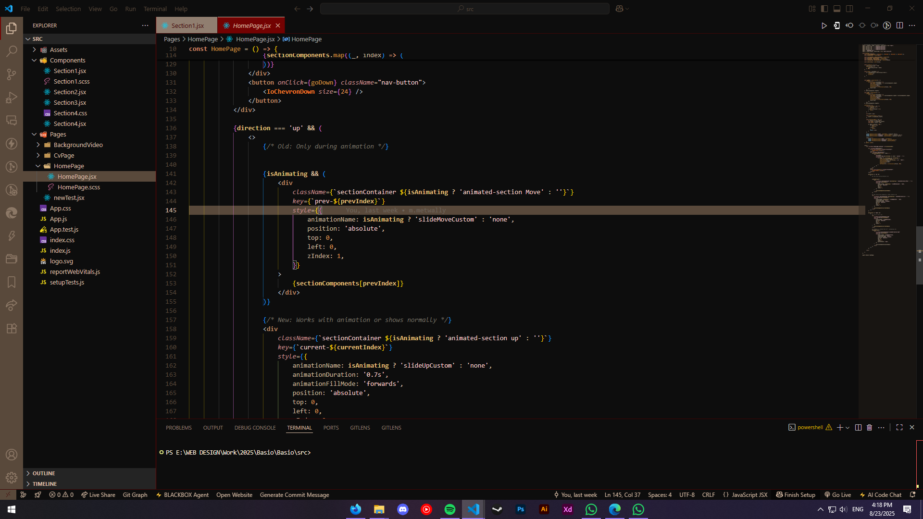The width and height of the screenshot is (923, 519).
Task: Open the Search view in activity bar
Action: pos(12,51)
